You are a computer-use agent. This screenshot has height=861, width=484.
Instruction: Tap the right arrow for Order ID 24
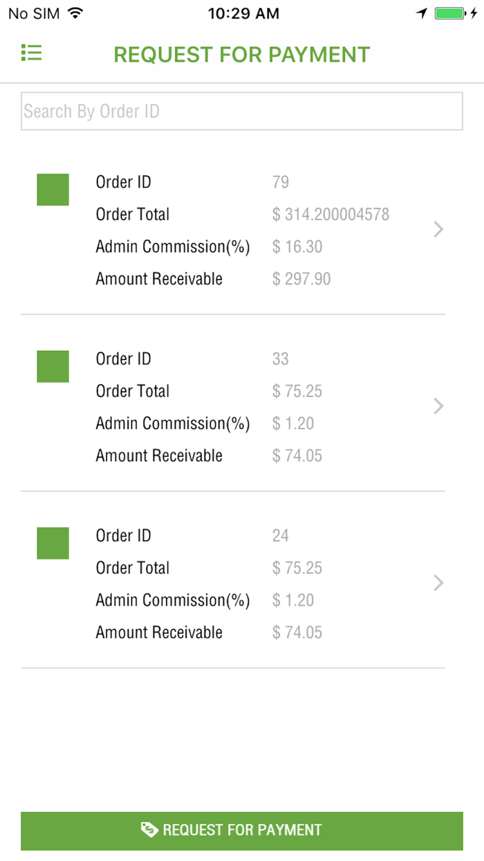click(438, 583)
